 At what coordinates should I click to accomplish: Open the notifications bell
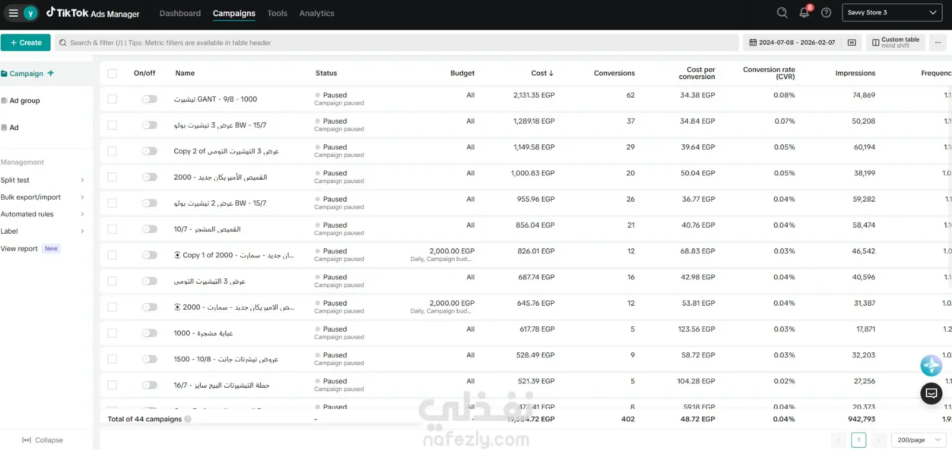click(x=804, y=12)
